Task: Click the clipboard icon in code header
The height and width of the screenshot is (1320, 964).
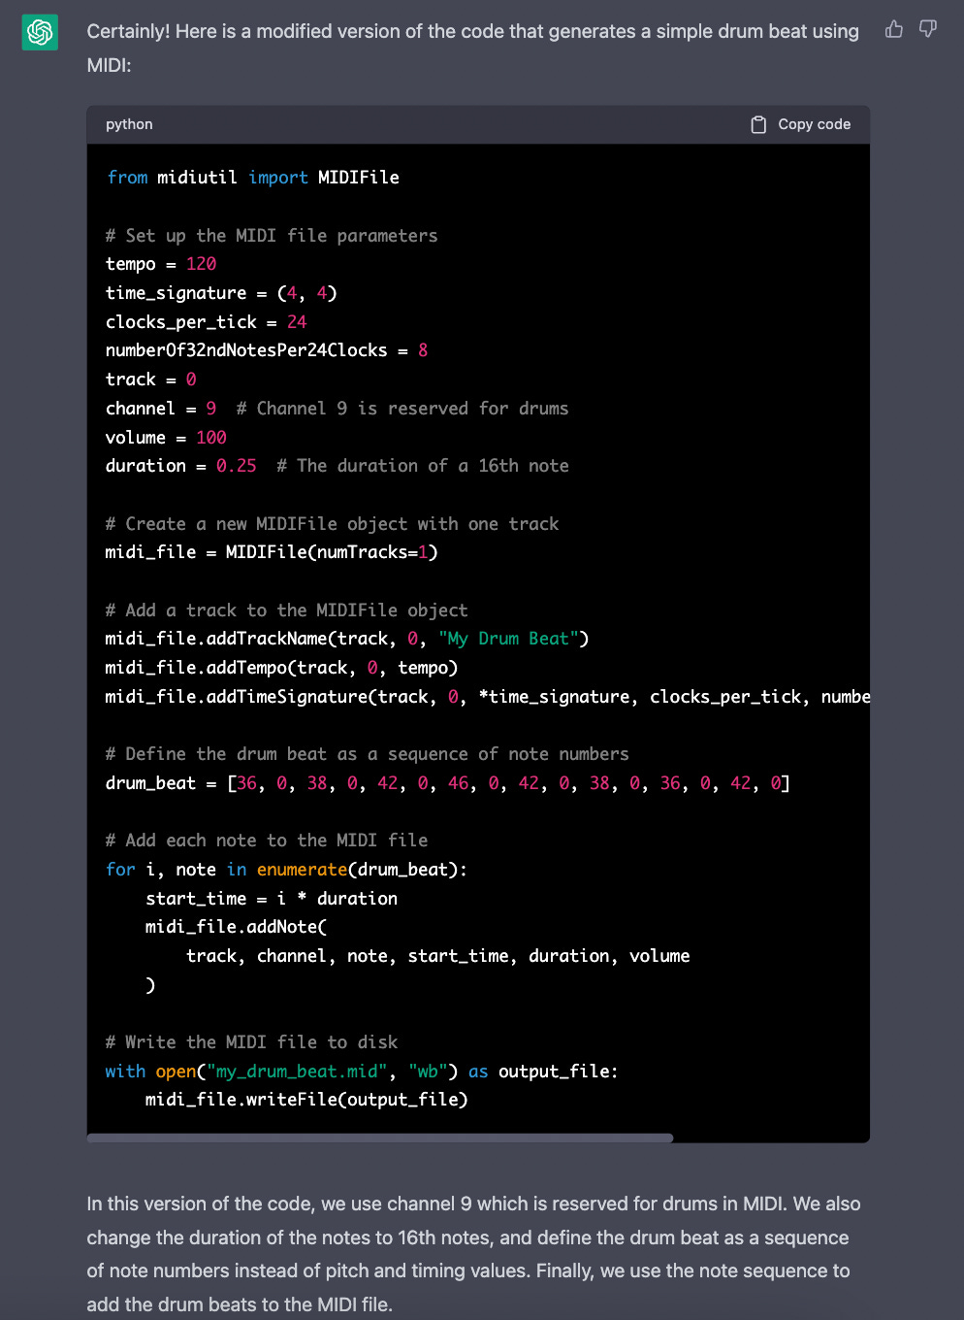Action: coord(758,124)
